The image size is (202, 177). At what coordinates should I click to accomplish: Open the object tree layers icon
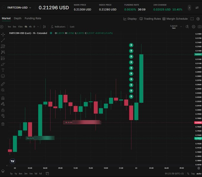(x=3, y=171)
